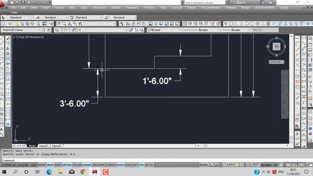The height and width of the screenshot is (176, 313).
Task: Click the Dimension Style icon
Action: [x=38, y=18]
